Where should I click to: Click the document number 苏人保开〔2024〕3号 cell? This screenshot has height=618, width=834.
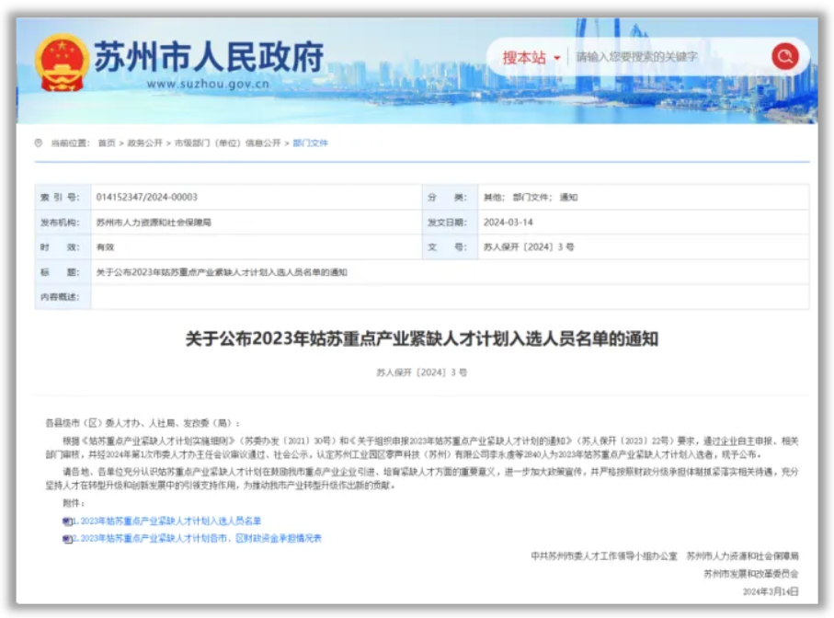pos(529,247)
